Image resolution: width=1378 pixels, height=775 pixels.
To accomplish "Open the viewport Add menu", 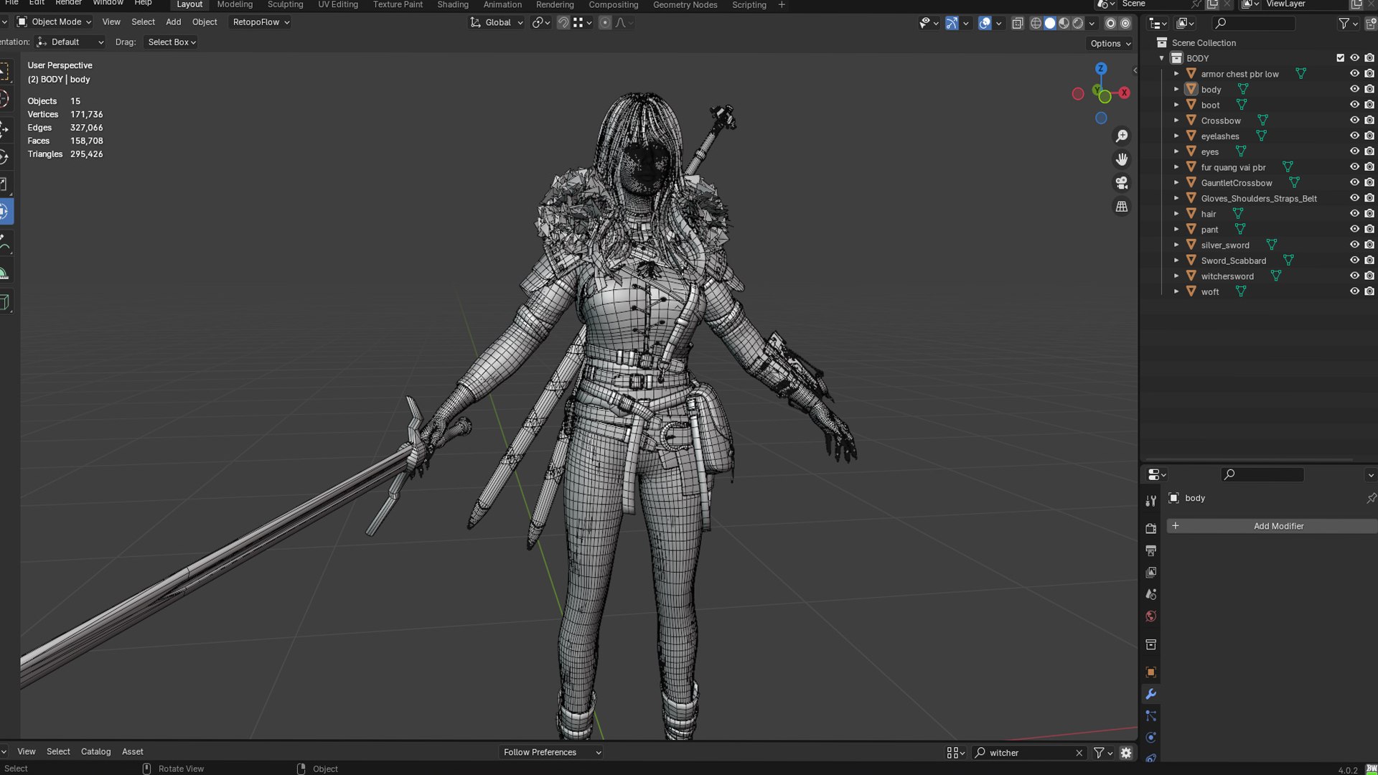I will (x=174, y=22).
